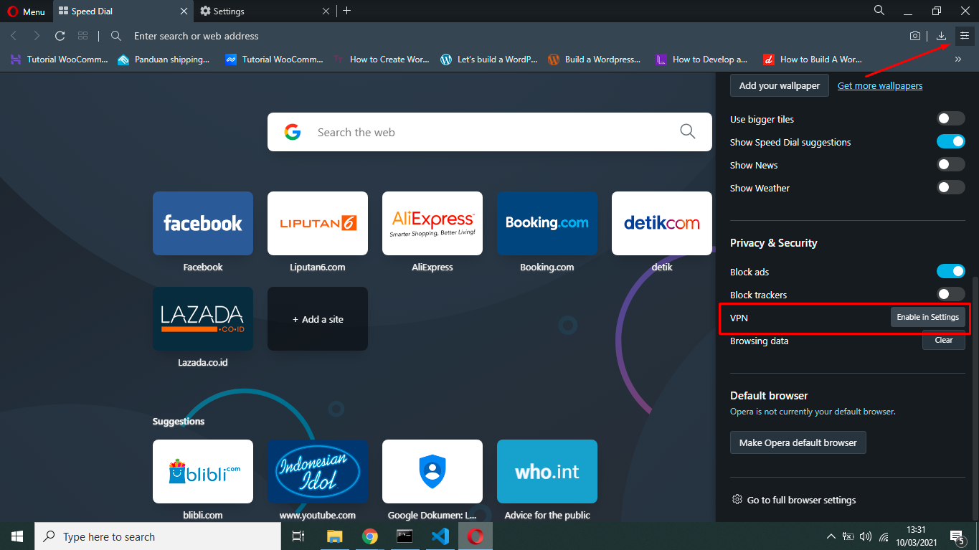Image resolution: width=979 pixels, height=550 pixels.
Task: Open the How to Create Wor... bookmark
Action: [x=381, y=60]
